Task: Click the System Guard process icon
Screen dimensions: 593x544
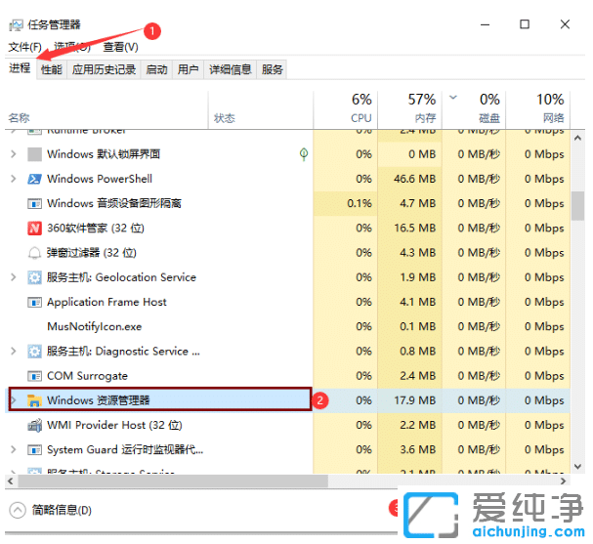Action: pos(34,450)
